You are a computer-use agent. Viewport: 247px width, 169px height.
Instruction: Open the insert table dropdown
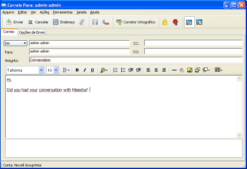[218, 70]
